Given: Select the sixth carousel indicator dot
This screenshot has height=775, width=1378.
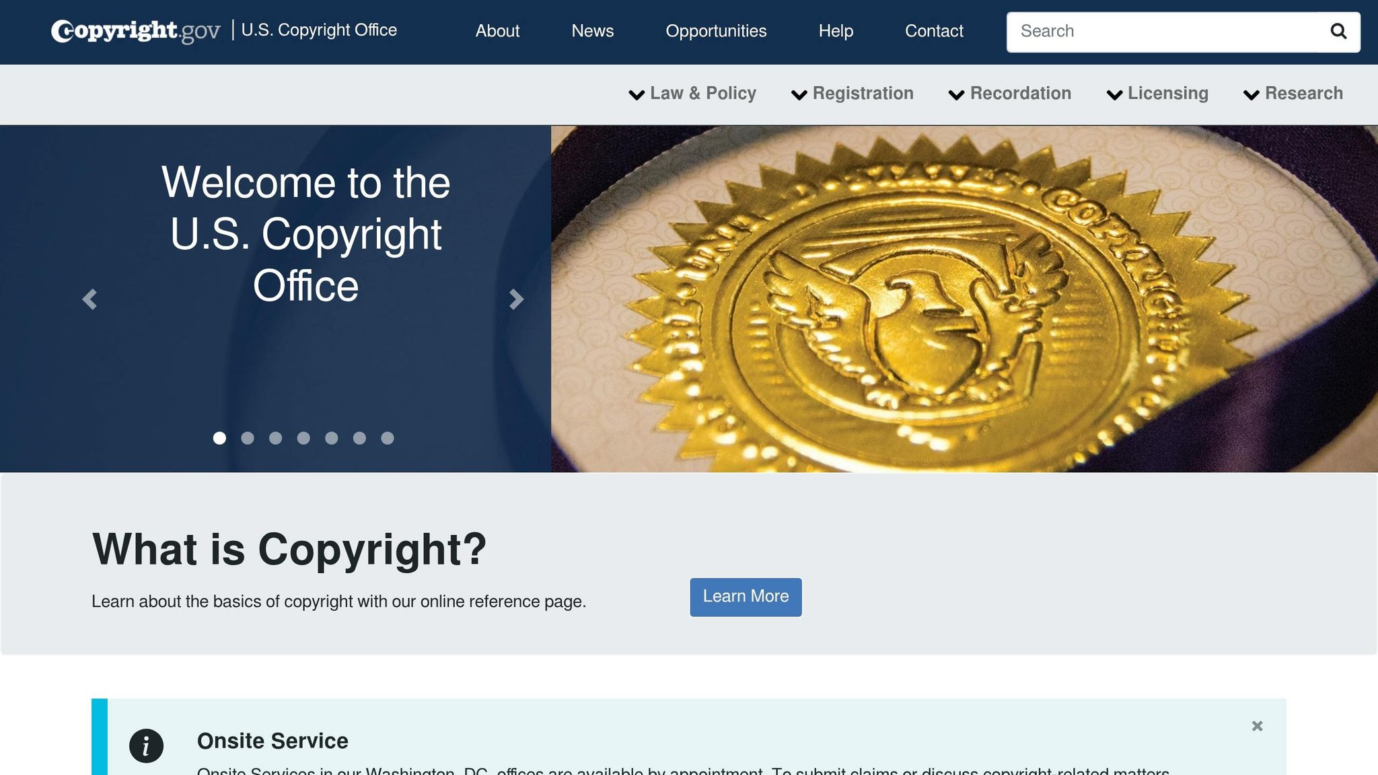Looking at the screenshot, I should 359,438.
